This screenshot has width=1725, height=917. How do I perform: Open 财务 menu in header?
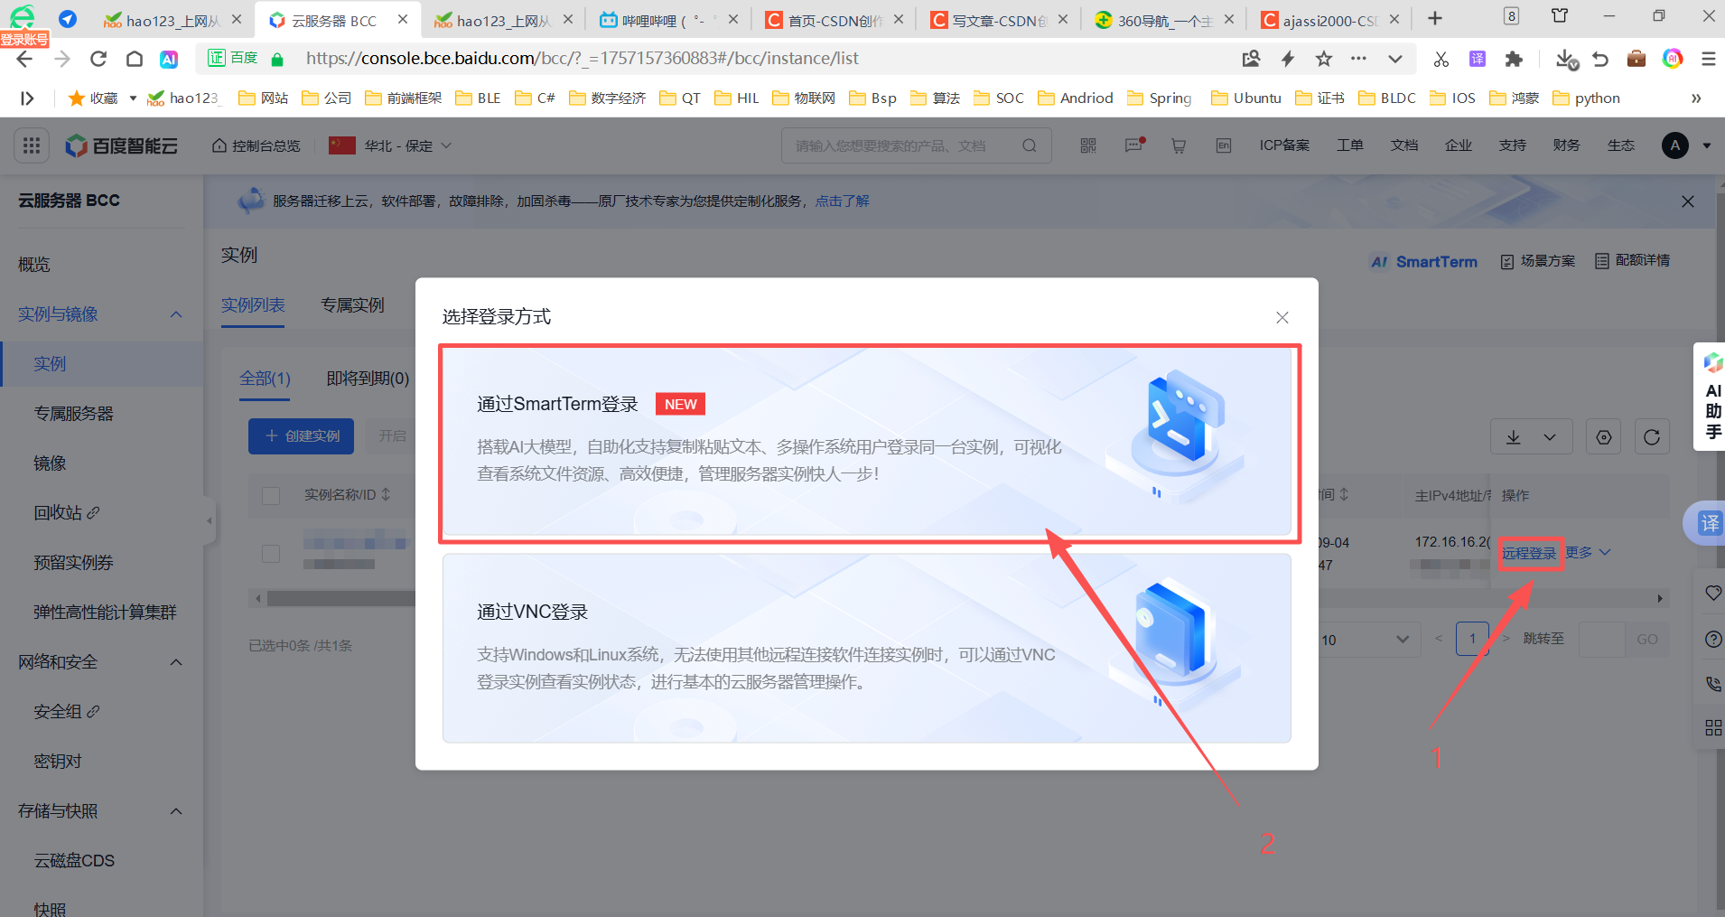[x=1567, y=145]
